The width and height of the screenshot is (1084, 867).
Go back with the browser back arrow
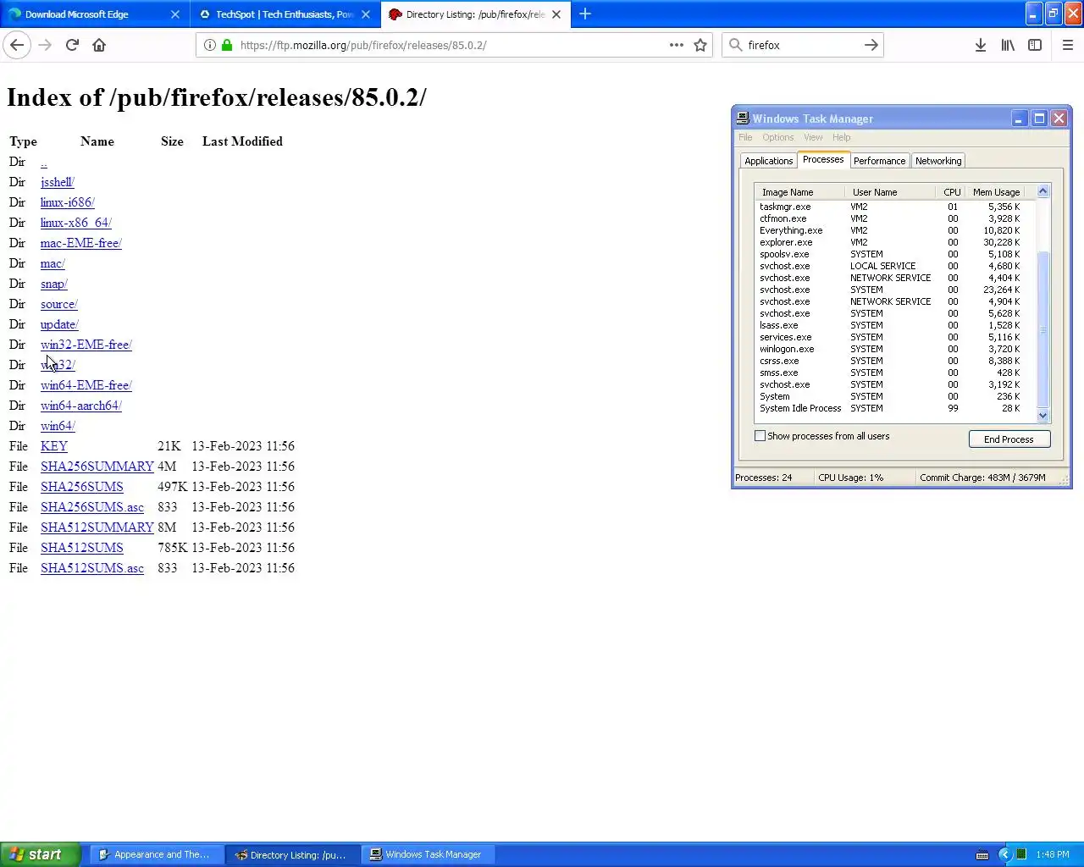pos(17,45)
